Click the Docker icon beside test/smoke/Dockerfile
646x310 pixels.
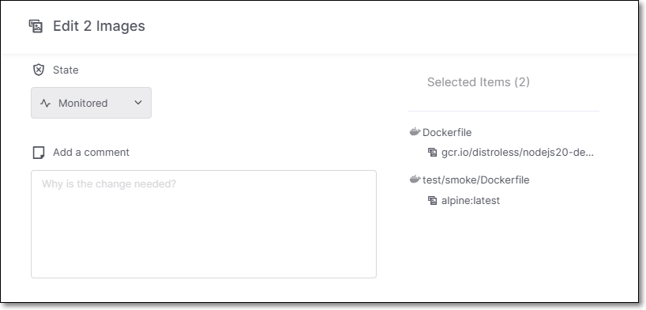pyautogui.click(x=415, y=180)
